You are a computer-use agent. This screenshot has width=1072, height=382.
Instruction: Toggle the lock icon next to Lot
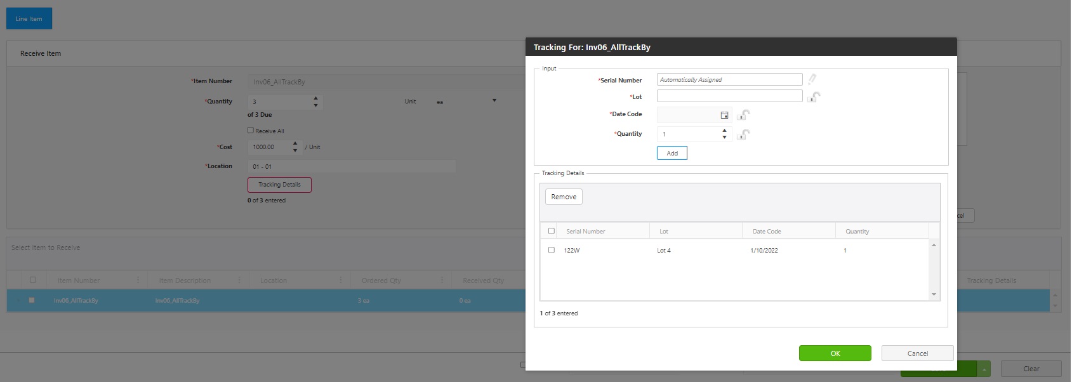click(x=814, y=96)
